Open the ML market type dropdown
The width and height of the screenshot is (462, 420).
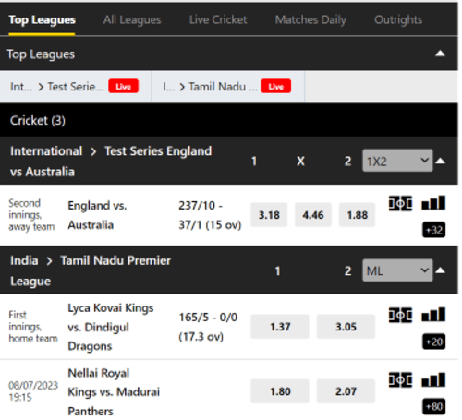point(397,270)
